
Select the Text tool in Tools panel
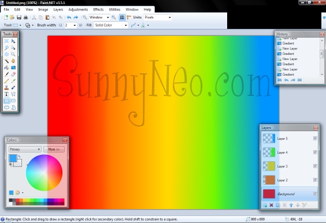click(6, 94)
